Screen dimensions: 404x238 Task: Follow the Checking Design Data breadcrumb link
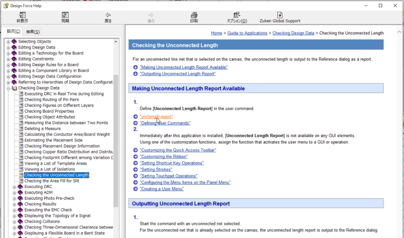coord(293,33)
